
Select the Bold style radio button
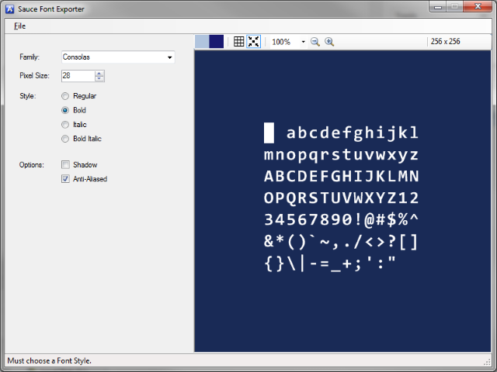(65, 110)
